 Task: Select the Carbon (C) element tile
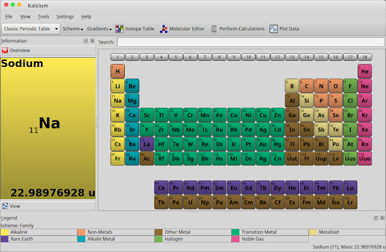(x=306, y=86)
